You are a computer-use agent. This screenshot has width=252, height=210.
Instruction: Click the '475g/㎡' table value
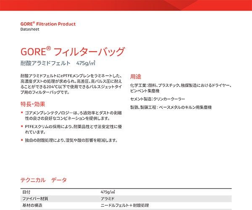108,192
